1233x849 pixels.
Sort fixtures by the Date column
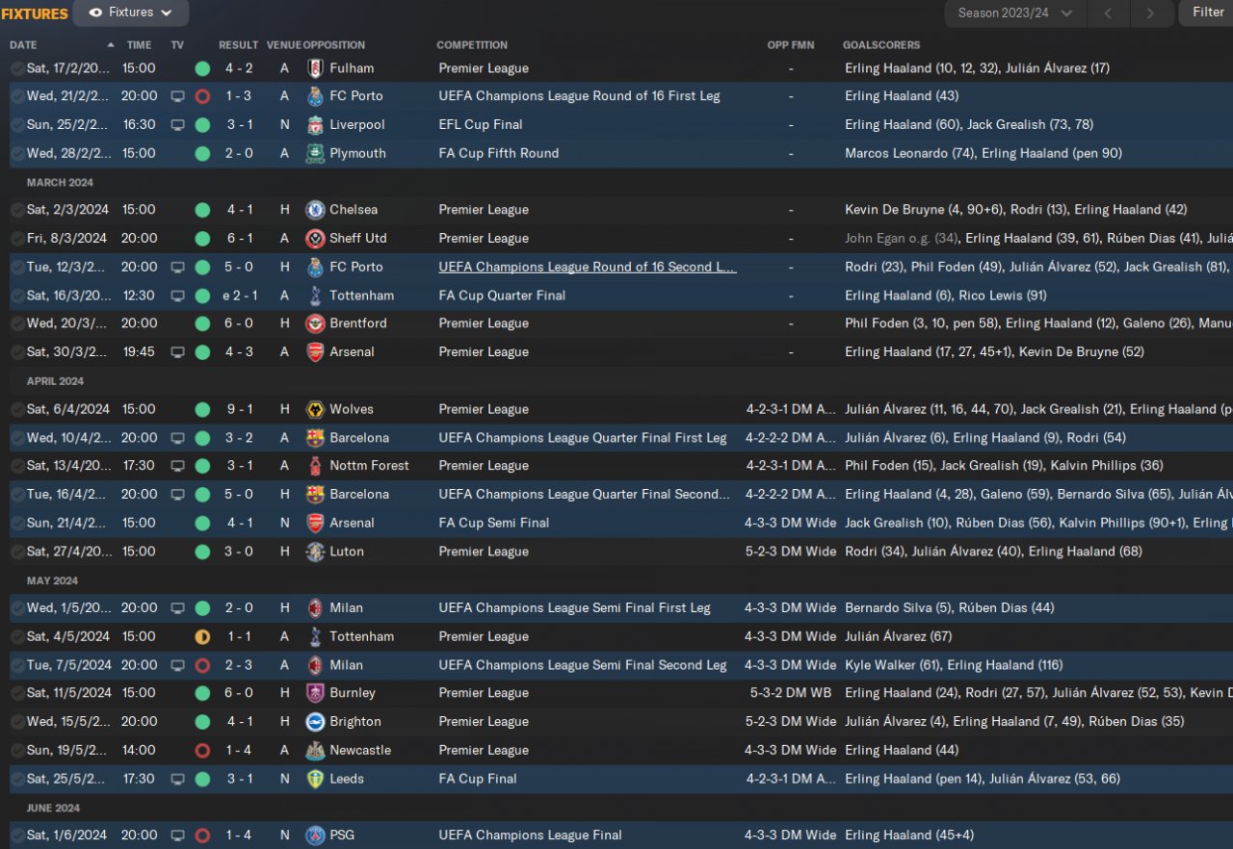tap(23, 45)
